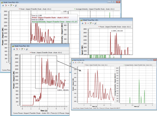157x116 pixels.
Task: Maximize the back Multi Time Plot window with the tooltip
Action: pos(114,2)
